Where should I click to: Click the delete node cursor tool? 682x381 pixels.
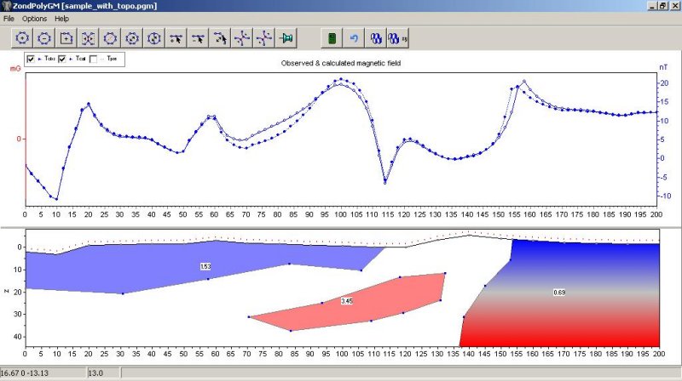click(199, 38)
